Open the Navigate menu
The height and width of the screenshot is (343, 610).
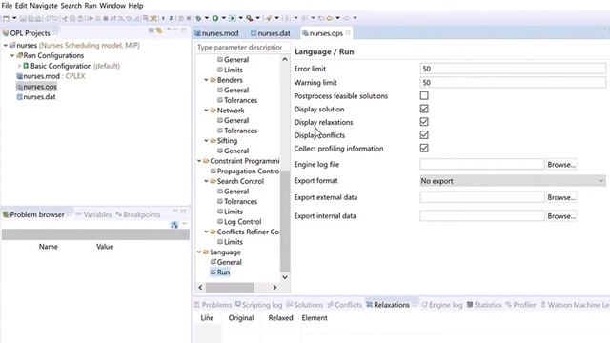pos(44,6)
